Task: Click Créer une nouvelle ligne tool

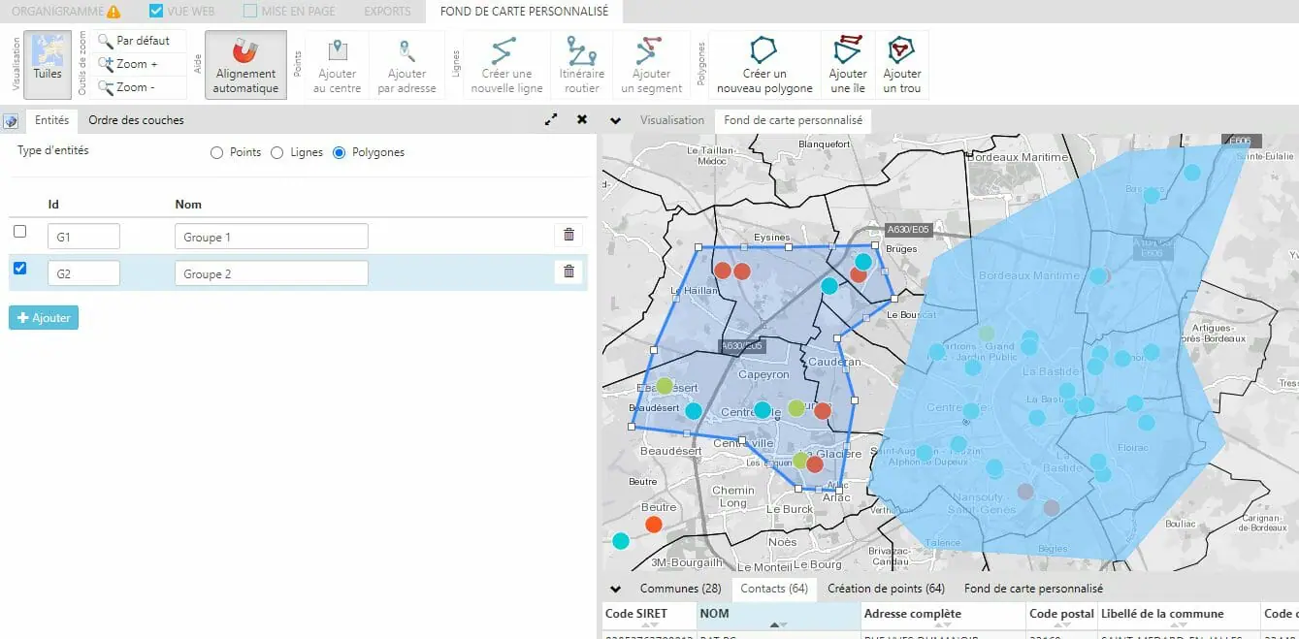Action: (x=506, y=65)
